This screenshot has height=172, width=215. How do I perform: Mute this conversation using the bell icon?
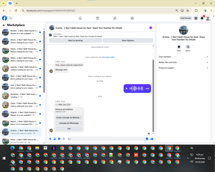point(179,47)
